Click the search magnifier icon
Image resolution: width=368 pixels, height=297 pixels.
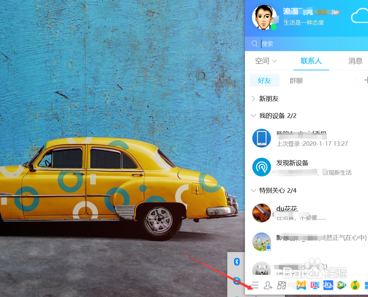(x=254, y=44)
